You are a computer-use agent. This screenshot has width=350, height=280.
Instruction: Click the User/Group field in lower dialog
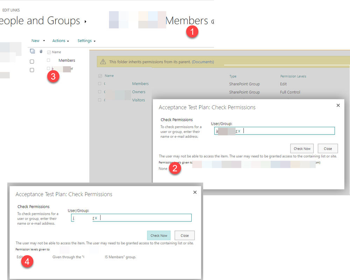pyautogui.click(x=131, y=218)
